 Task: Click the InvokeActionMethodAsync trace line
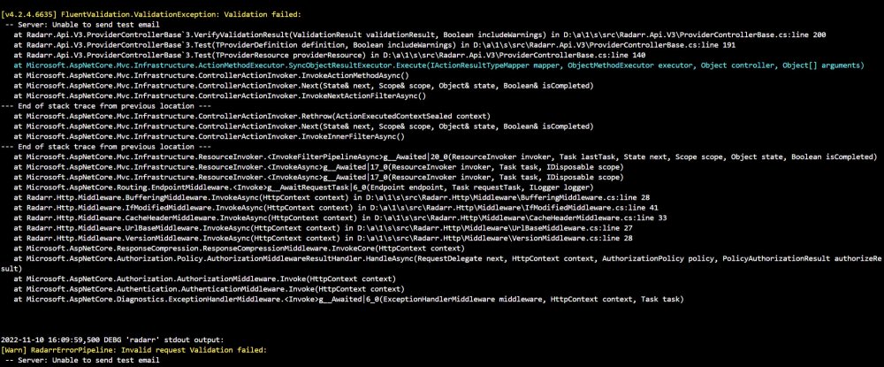pyautogui.click(x=211, y=75)
